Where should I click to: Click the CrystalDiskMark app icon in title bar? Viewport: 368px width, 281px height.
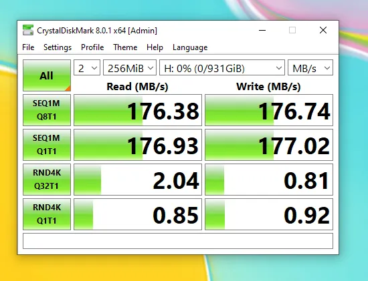tap(28, 30)
